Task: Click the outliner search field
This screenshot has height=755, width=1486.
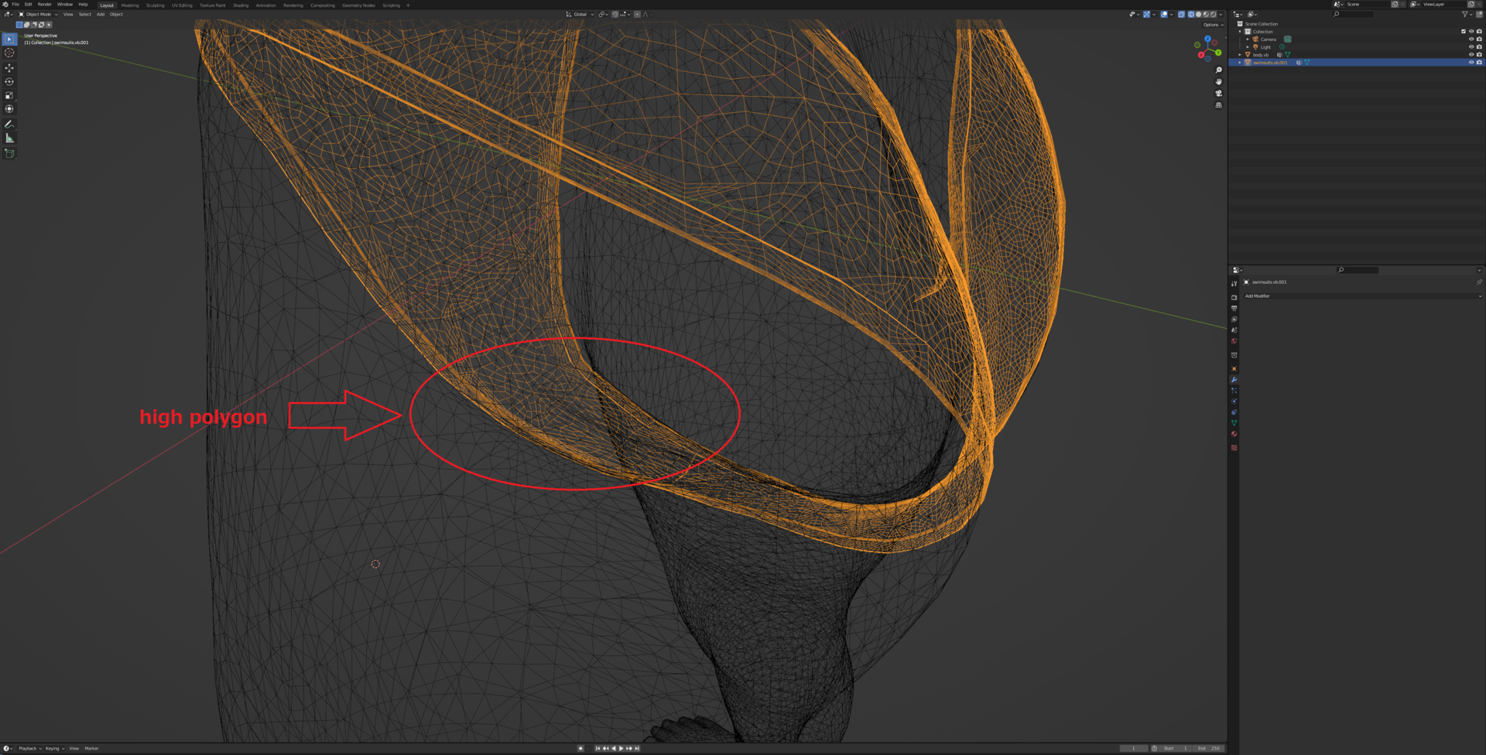Action: pos(1353,14)
